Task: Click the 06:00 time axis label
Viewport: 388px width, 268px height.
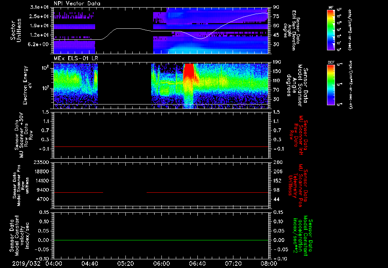Action: tap(161, 263)
